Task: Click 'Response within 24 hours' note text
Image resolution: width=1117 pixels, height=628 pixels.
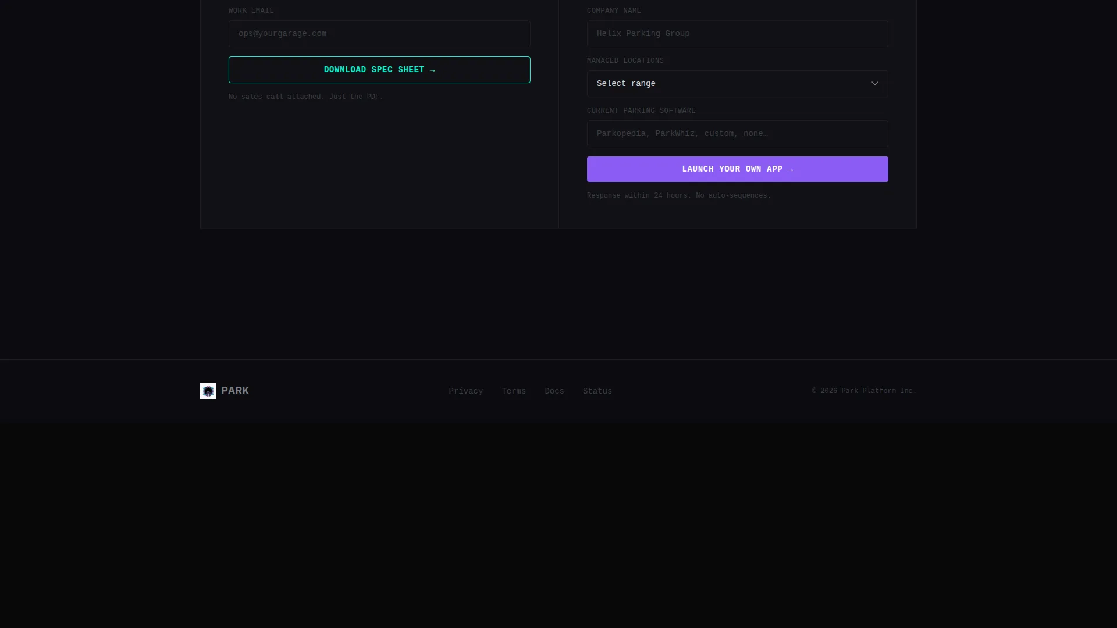Action: click(x=678, y=196)
